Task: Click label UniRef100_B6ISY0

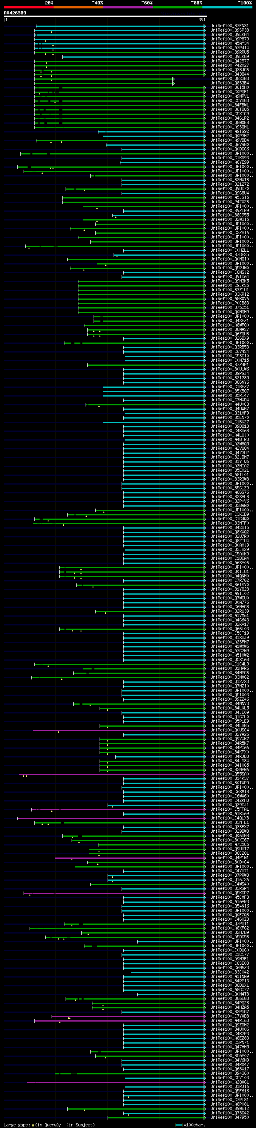Action: (x=230, y=585)
